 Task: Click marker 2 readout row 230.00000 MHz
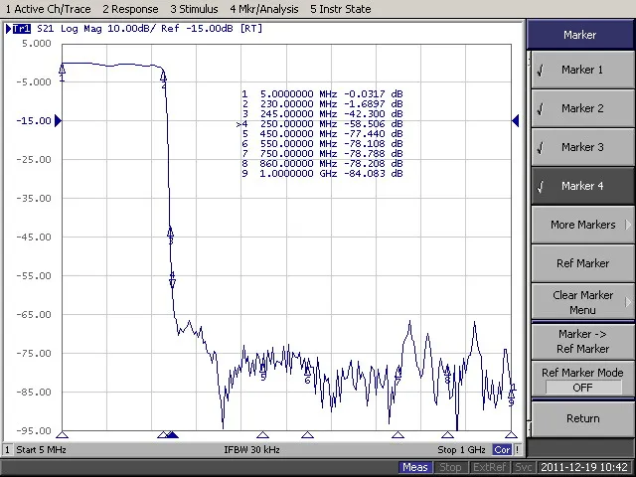[322, 103]
